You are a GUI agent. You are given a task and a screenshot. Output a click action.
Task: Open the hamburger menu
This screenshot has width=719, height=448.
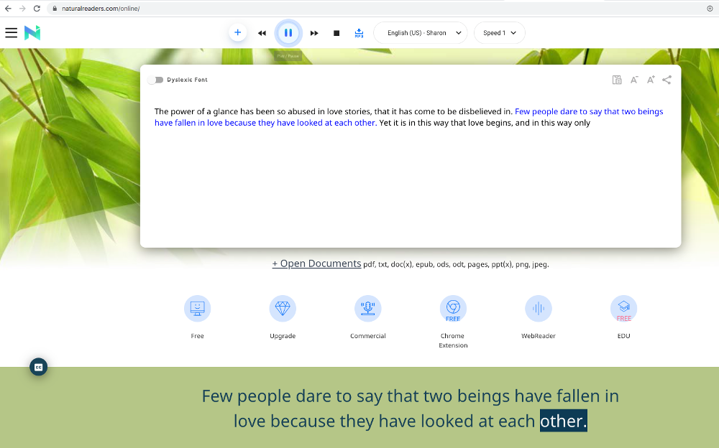coord(11,32)
